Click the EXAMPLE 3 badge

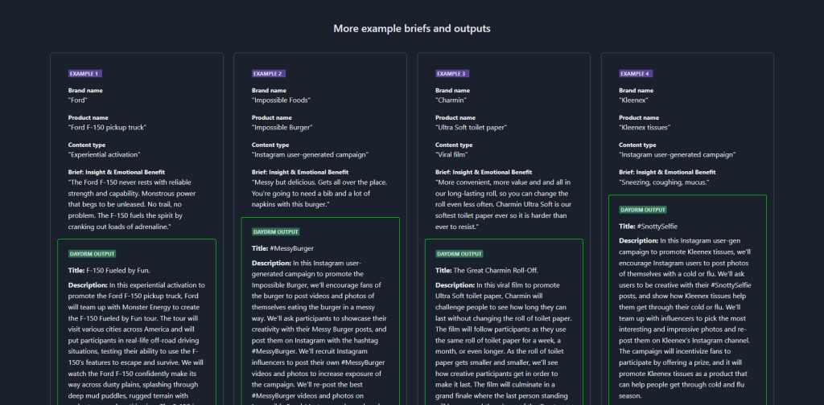pos(452,73)
